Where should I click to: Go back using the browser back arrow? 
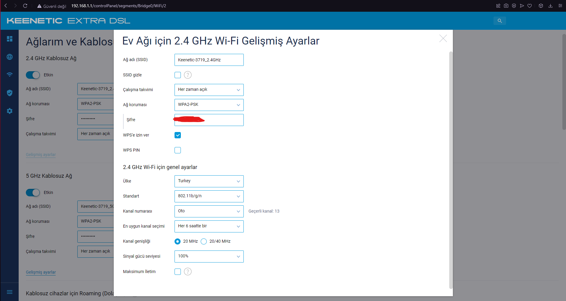[6, 6]
